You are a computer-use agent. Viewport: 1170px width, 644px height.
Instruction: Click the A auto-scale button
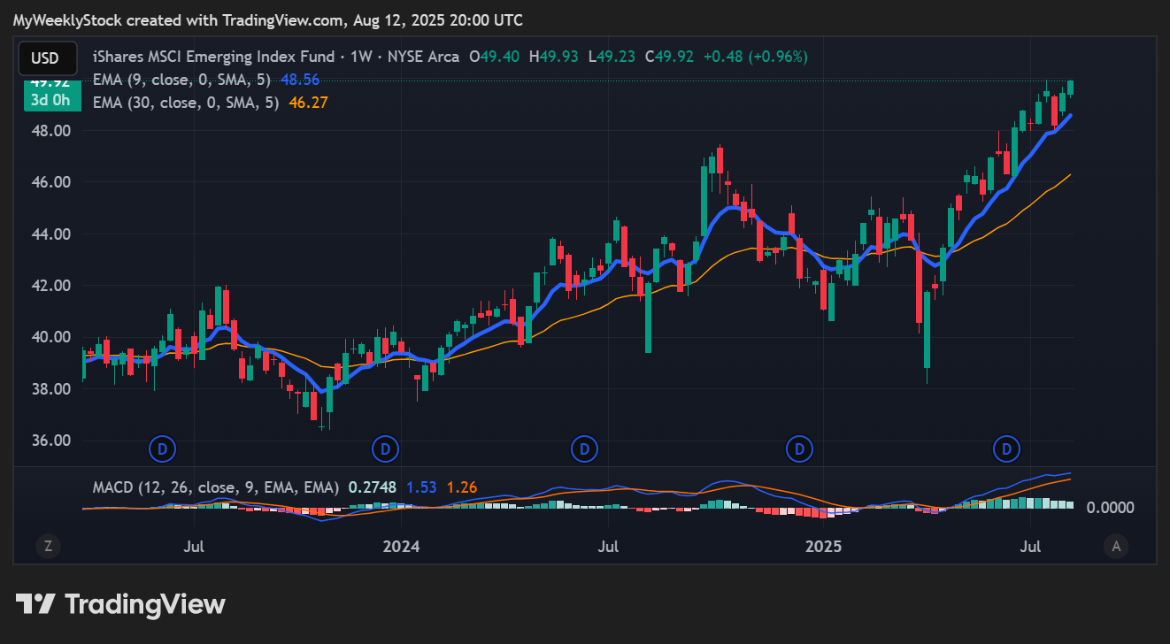[x=1117, y=547]
